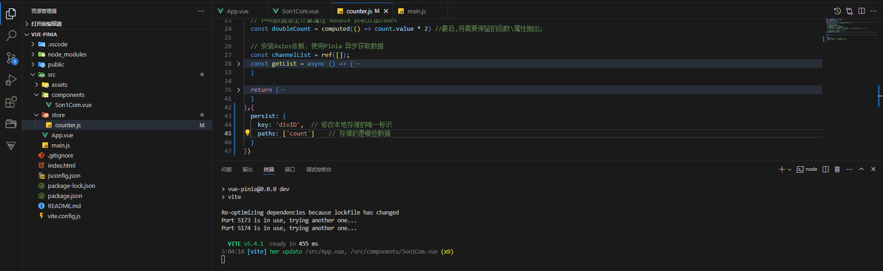
Task: Click the funnel icon in activity bar
Action: [x=11, y=146]
